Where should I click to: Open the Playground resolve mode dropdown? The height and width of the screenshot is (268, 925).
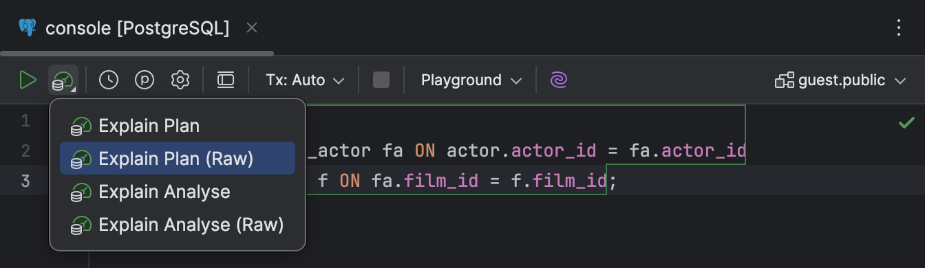(471, 80)
